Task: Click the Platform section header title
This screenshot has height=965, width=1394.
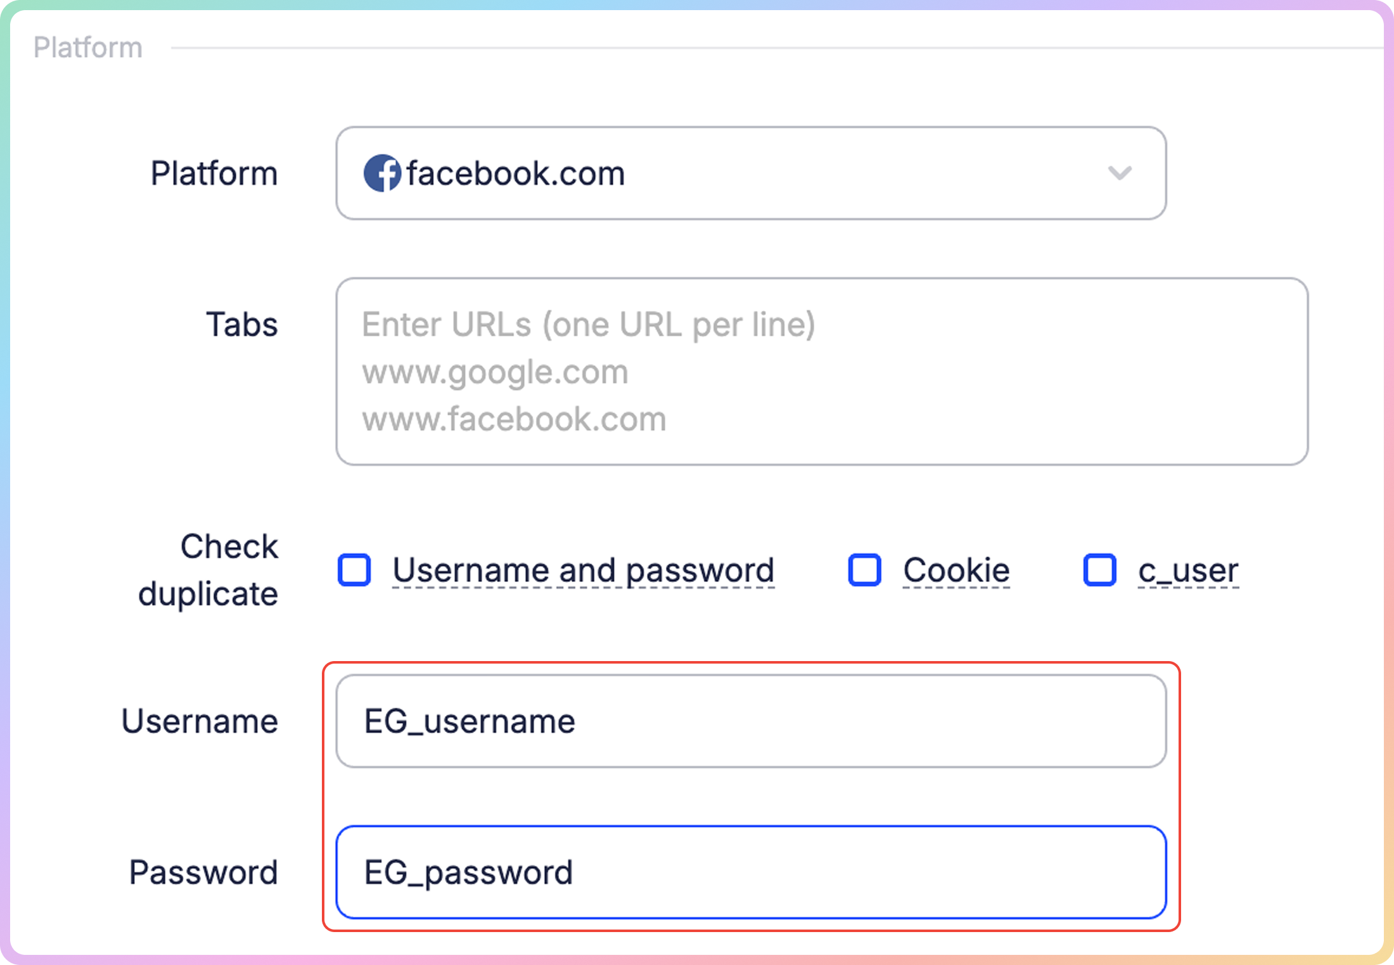Action: (88, 47)
